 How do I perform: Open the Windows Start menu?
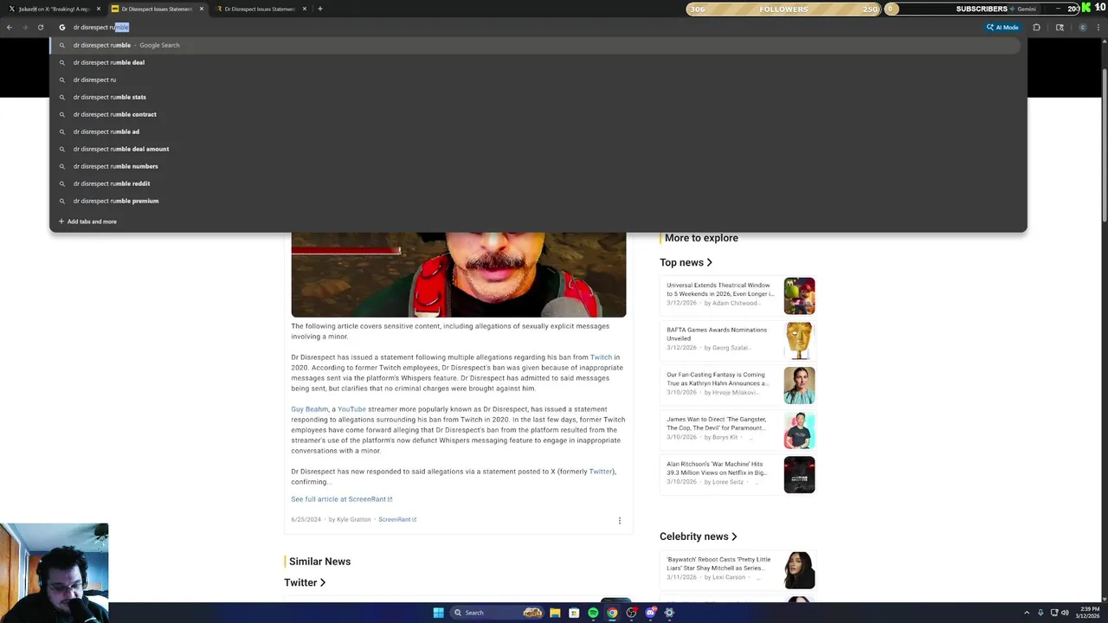[x=438, y=613]
